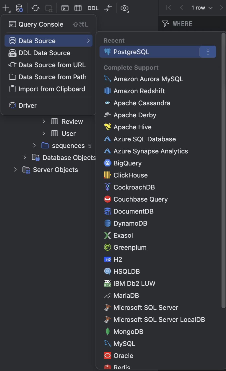This screenshot has width=226, height=371.
Task: Open Data Source Properties toolbar icon
Action: click(19, 8)
